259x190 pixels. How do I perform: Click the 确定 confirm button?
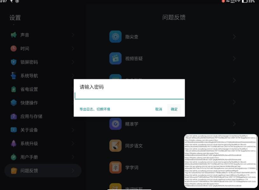click(174, 109)
